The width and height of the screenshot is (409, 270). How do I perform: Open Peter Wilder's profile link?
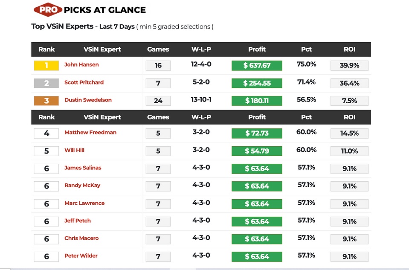pyautogui.click(x=81, y=256)
